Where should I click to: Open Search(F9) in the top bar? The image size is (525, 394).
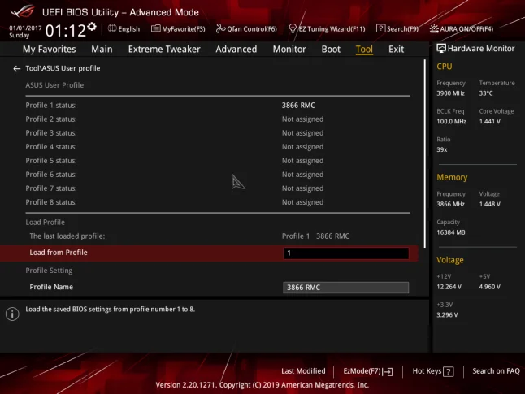tap(397, 28)
